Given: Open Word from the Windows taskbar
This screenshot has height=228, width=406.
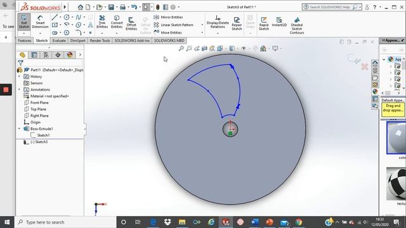Looking at the screenshot, I should point(255,222).
